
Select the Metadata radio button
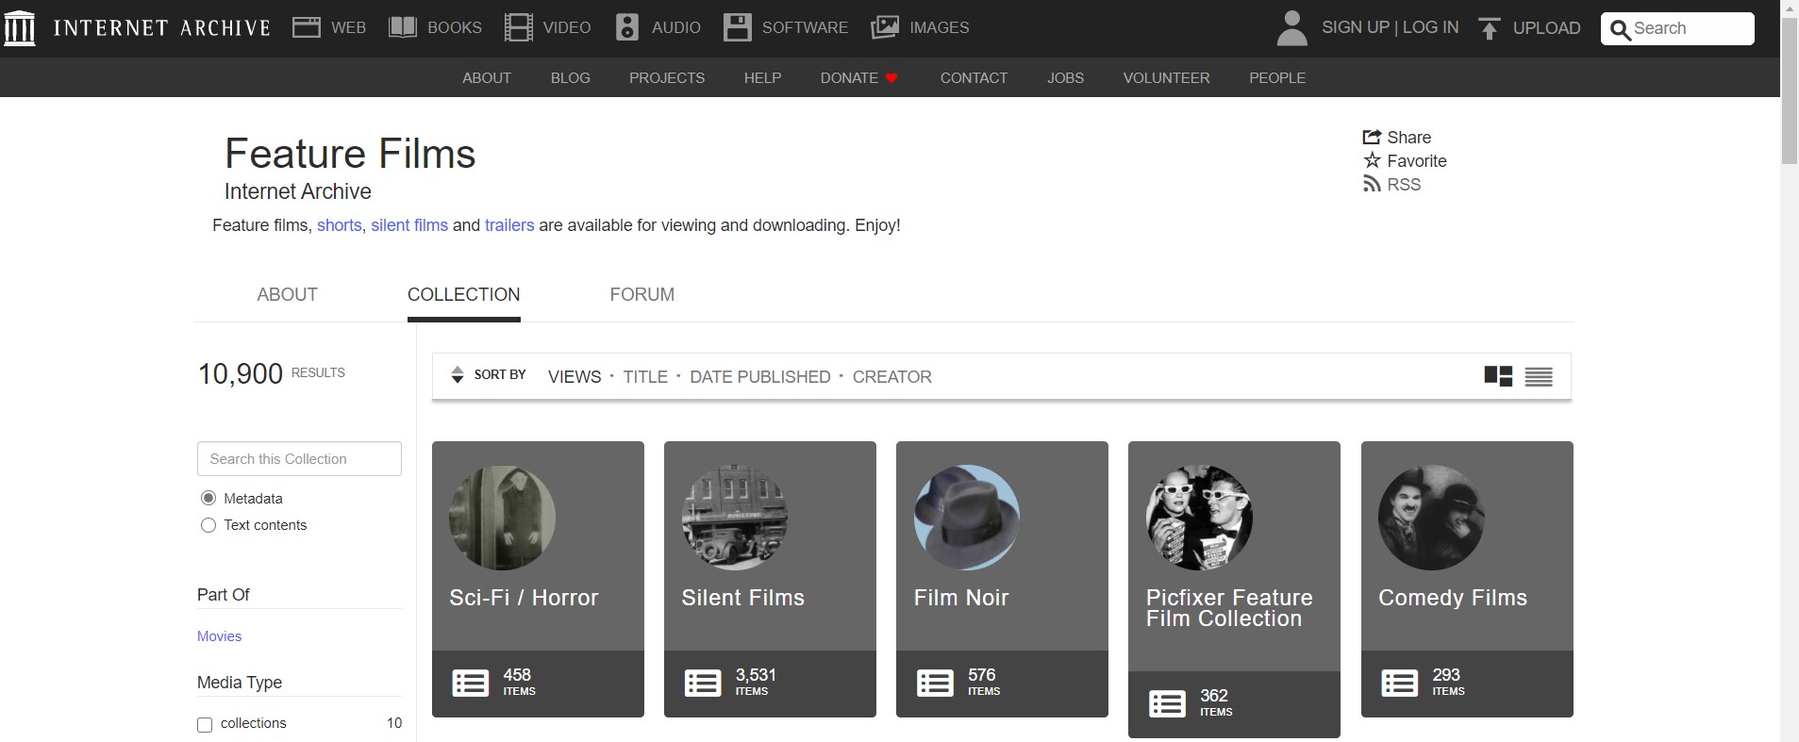(x=208, y=498)
